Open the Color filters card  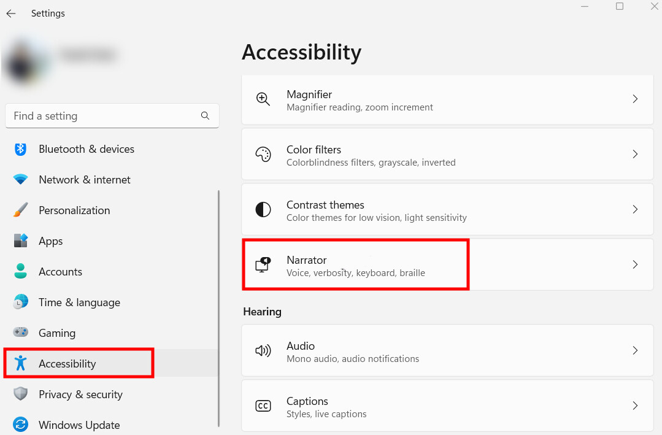point(447,154)
